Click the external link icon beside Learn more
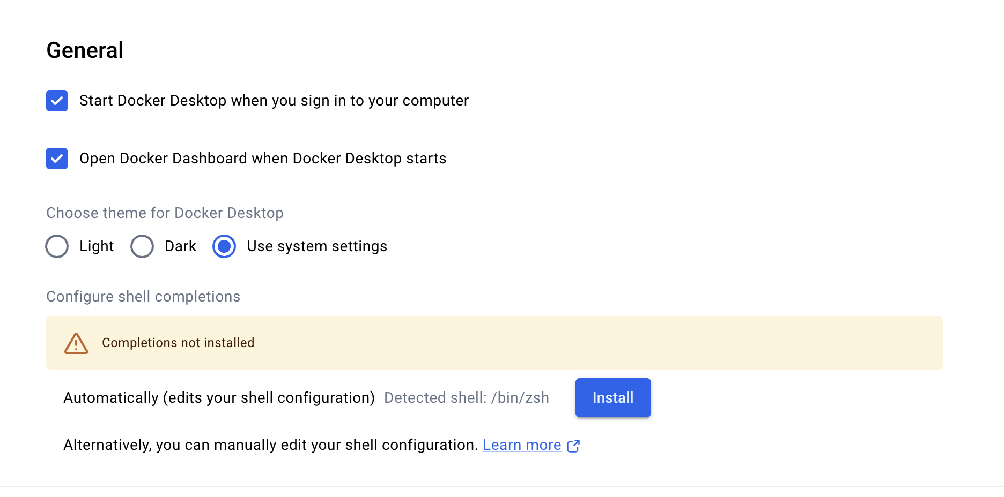 (x=573, y=446)
